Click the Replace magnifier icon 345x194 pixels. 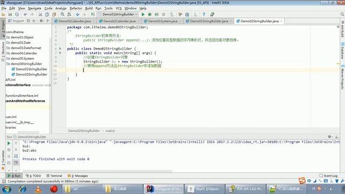point(69,15)
